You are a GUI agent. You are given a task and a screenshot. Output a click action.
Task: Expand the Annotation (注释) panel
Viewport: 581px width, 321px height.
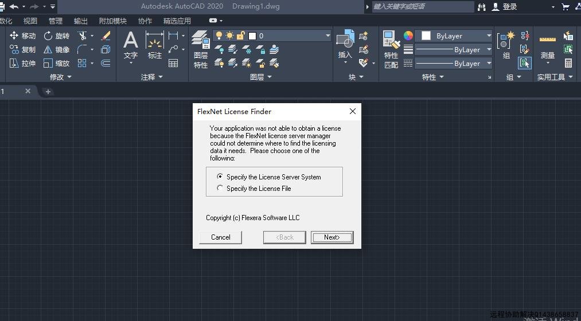(151, 77)
